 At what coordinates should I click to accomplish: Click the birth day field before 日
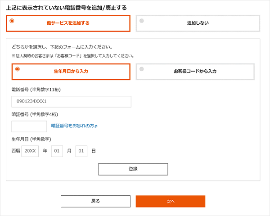coord(81,151)
